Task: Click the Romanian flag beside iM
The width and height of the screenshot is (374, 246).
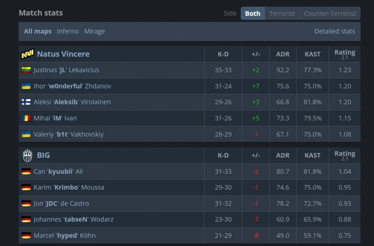Action: (26, 118)
